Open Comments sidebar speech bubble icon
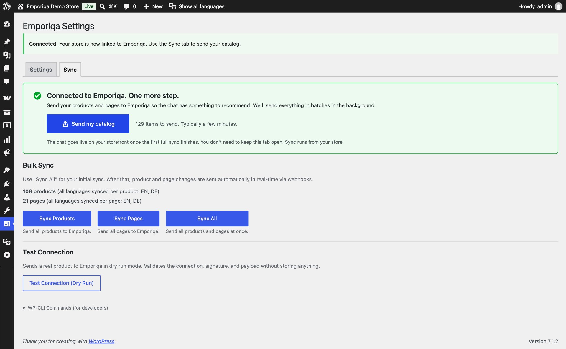This screenshot has height=349, width=566. pyautogui.click(x=7, y=82)
